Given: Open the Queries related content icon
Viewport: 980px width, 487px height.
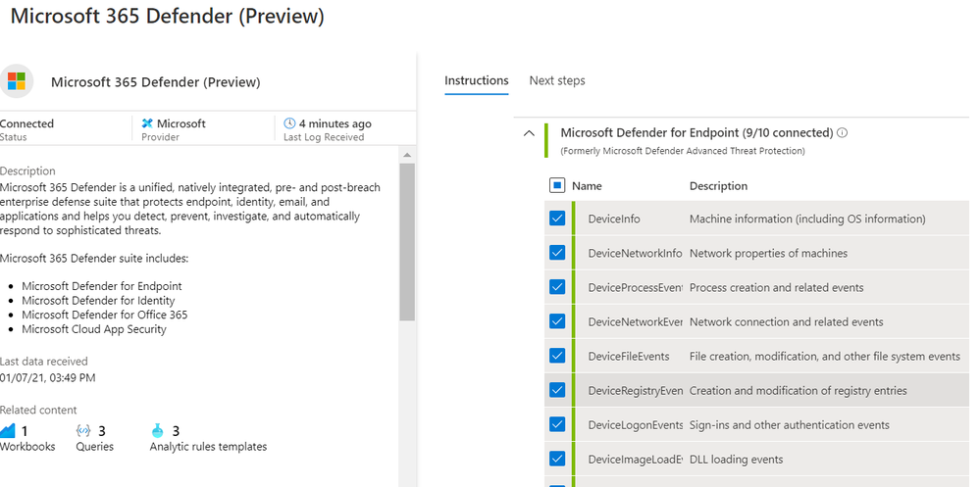Looking at the screenshot, I should (82, 431).
